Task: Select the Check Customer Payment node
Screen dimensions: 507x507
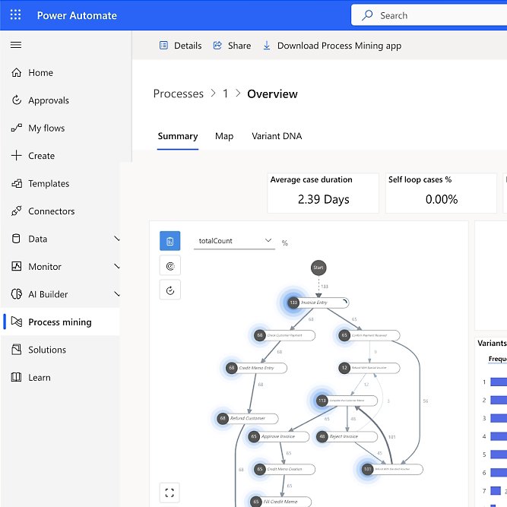Action: (x=284, y=335)
